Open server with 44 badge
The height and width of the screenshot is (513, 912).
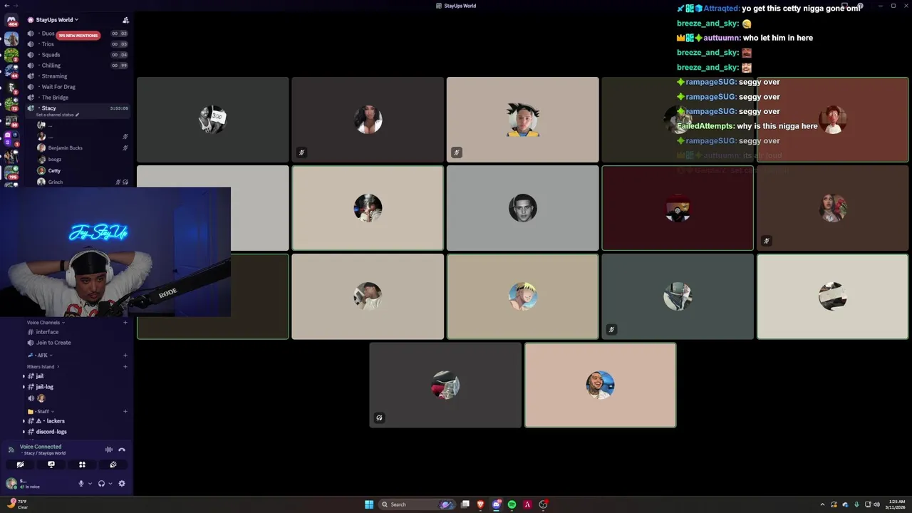[11, 71]
